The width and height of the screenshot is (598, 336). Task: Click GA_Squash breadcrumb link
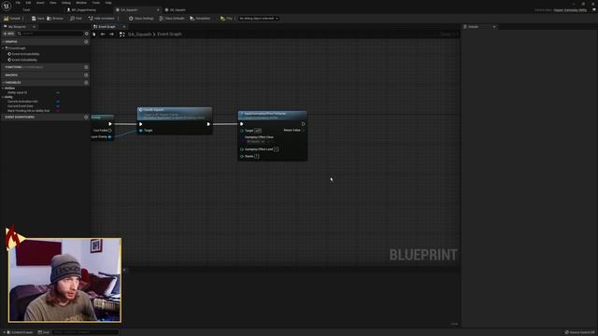click(139, 35)
